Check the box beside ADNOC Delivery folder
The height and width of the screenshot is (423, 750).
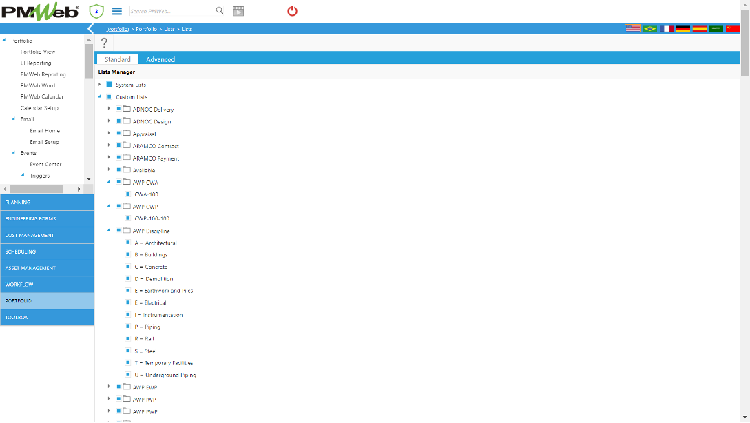tap(118, 110)
